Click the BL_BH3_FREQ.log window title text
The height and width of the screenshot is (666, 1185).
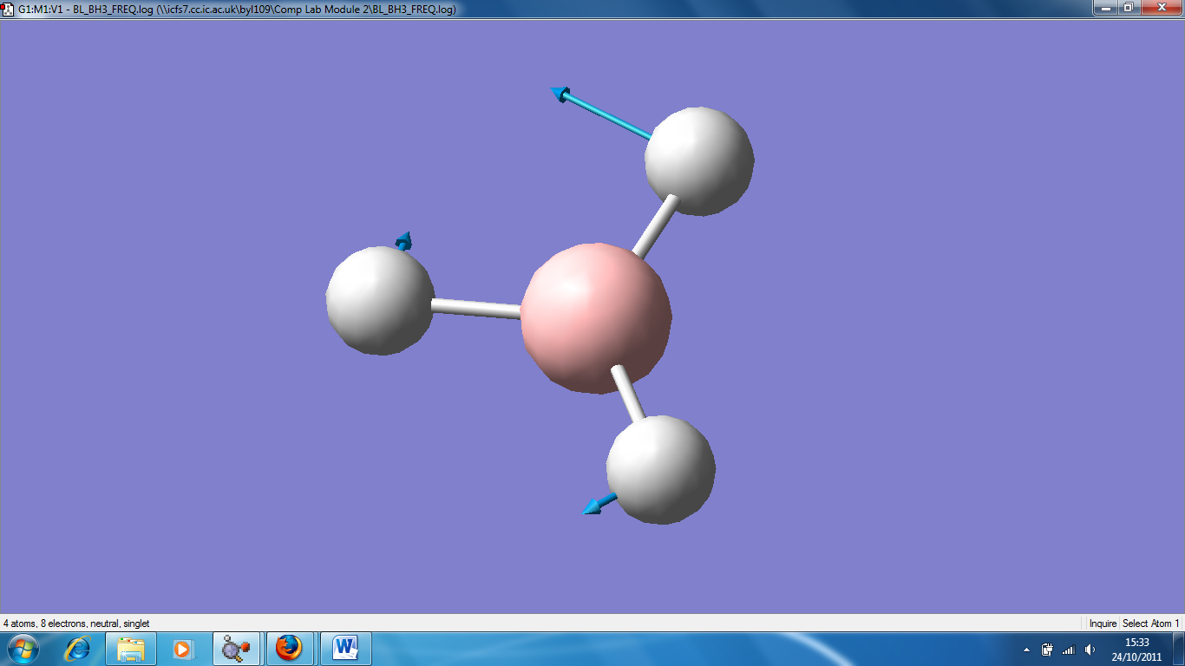[x=237, y=9]
